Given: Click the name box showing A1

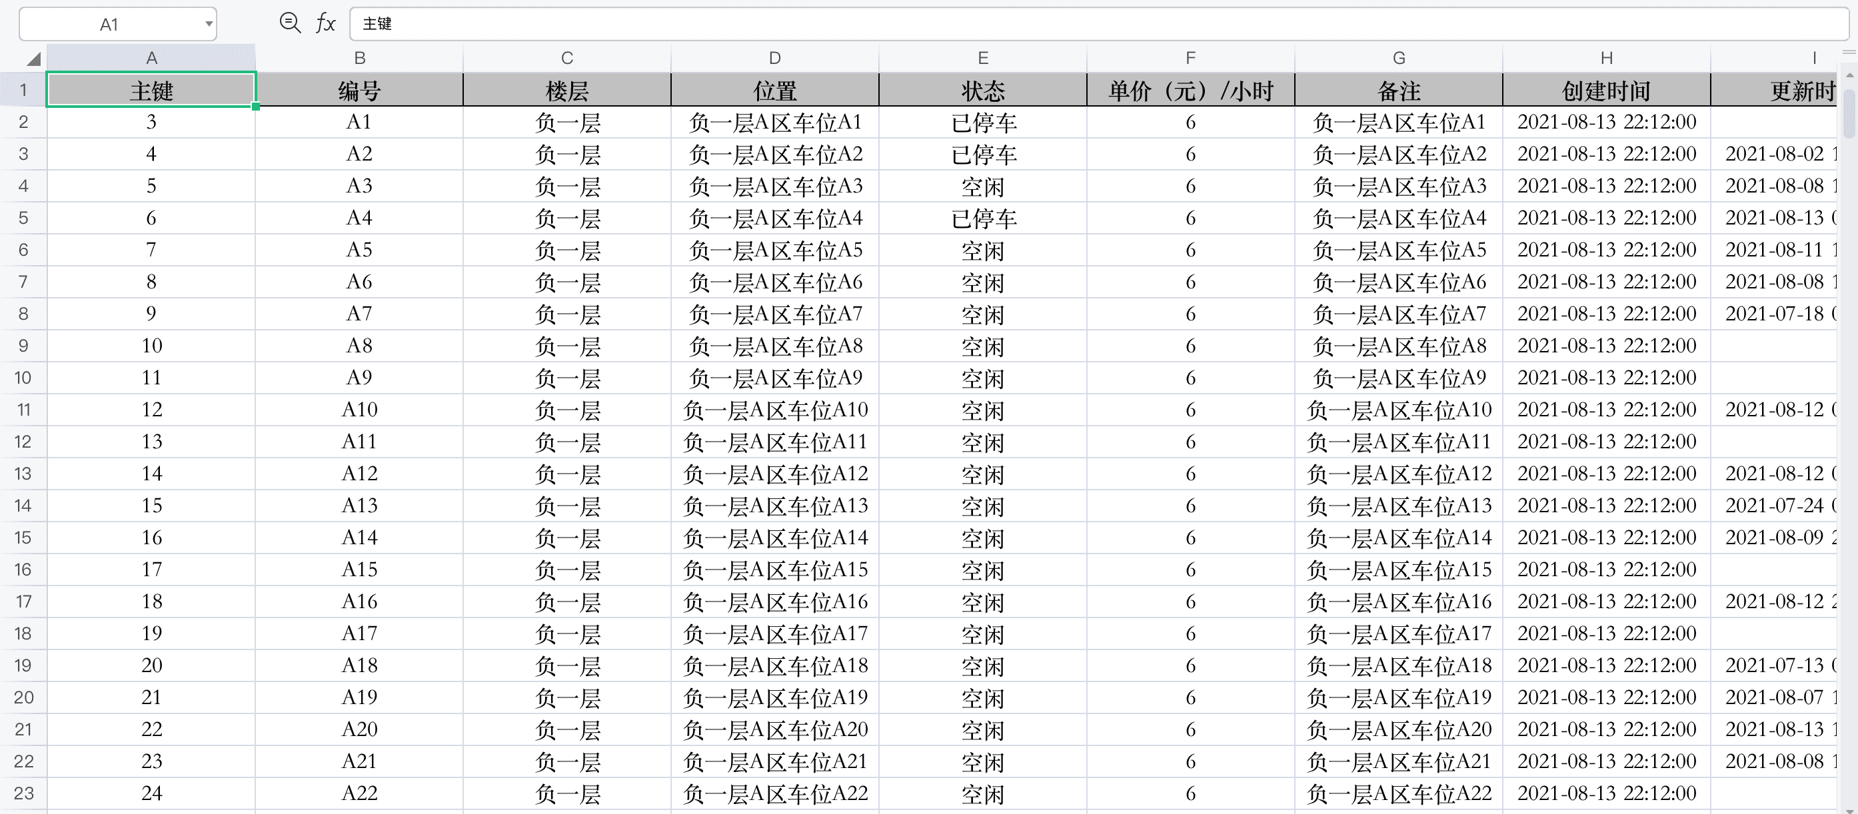Looking at the screenshot, I should click(108, 25).
